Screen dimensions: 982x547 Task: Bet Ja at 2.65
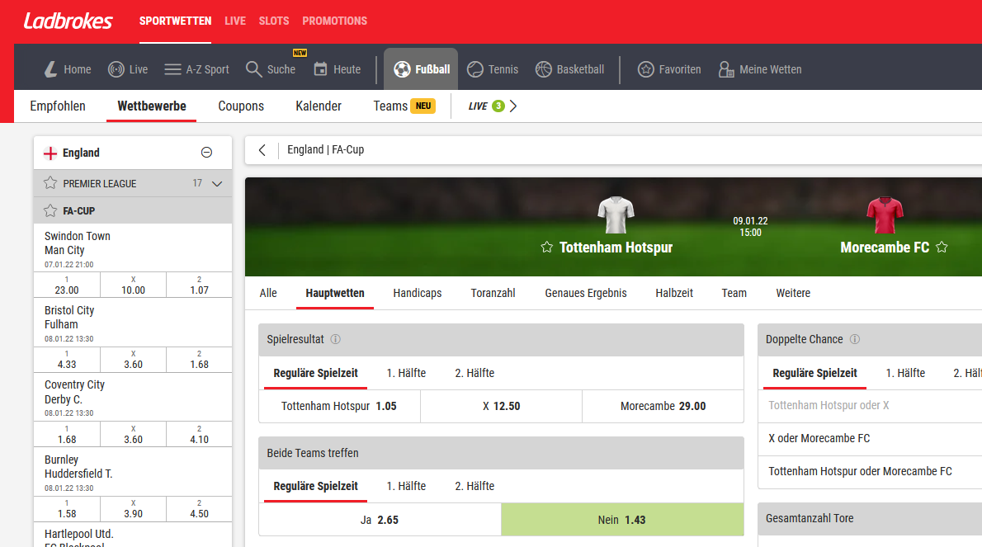point(380,520)
